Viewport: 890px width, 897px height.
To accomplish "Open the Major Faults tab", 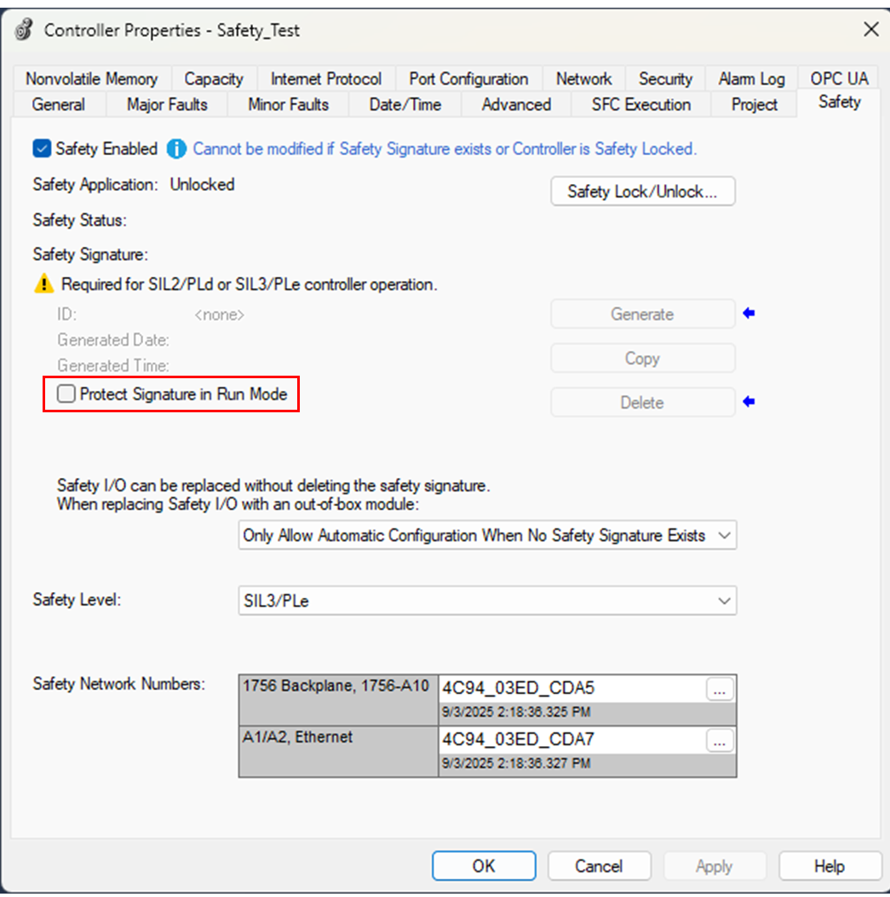I will [167, 105].
